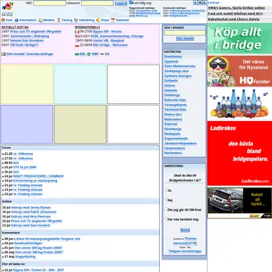
Task: Click the Italian flag beside Öppna VM - Verona
Action: 77,32
